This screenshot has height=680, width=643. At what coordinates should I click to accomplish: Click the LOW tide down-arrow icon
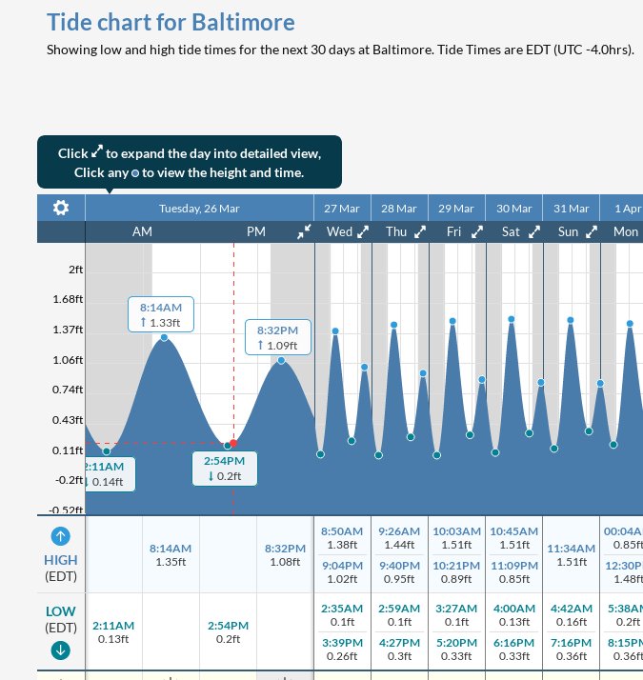pos(61,650)
